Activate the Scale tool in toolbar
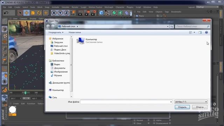 click(33, 13)
